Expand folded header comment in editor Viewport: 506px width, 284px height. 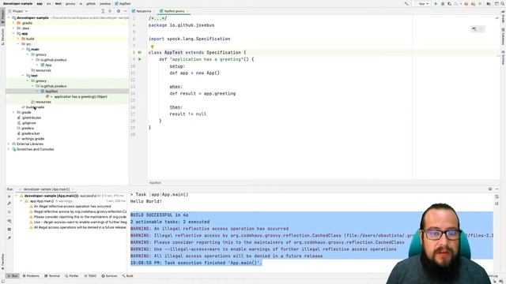pos(157,18)
